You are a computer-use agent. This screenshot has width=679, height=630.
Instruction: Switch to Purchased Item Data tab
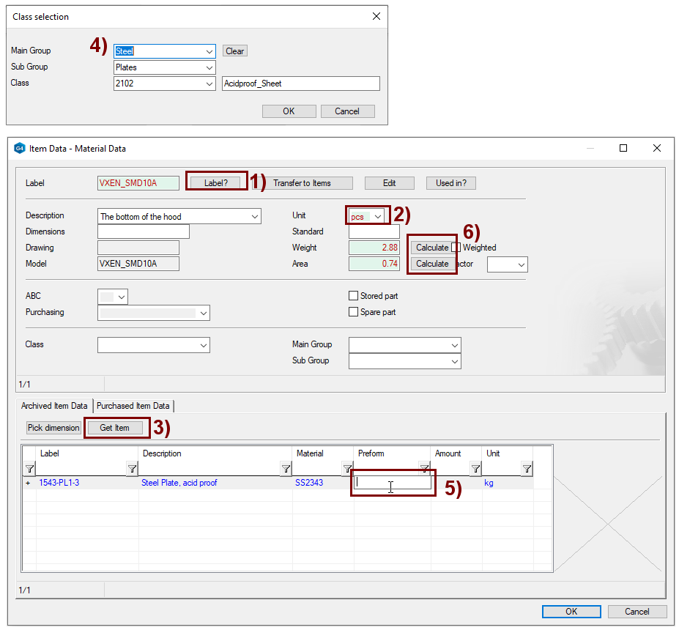pos(133,406)
